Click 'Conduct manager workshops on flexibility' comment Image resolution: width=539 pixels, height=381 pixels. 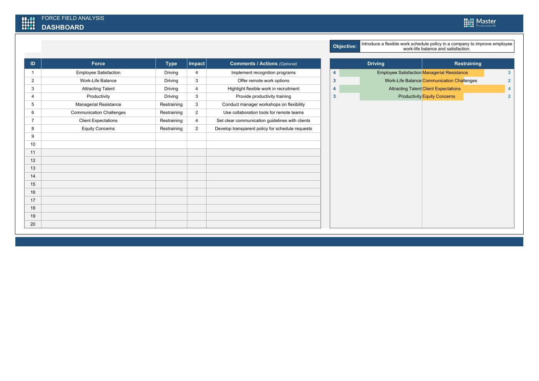[x=263, y=104]
